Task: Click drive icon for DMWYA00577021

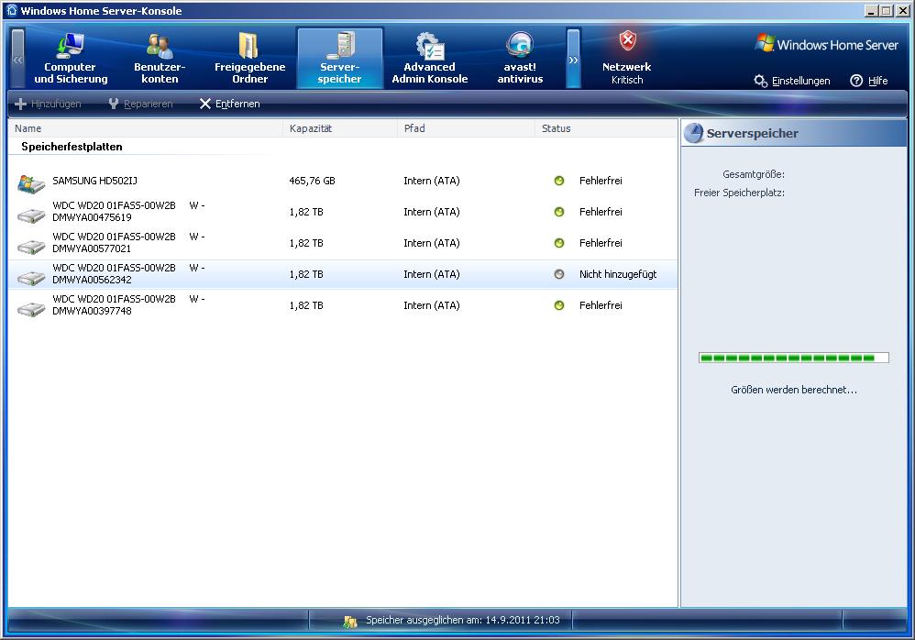Action: tap(31, 247)
